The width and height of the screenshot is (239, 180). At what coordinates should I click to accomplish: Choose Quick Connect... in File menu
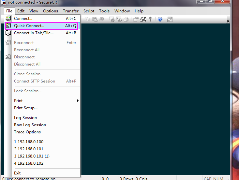42,26
